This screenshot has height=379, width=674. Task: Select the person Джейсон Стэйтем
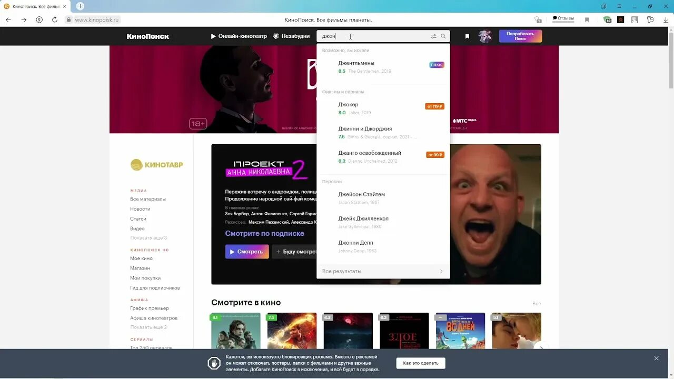point(383,198)
